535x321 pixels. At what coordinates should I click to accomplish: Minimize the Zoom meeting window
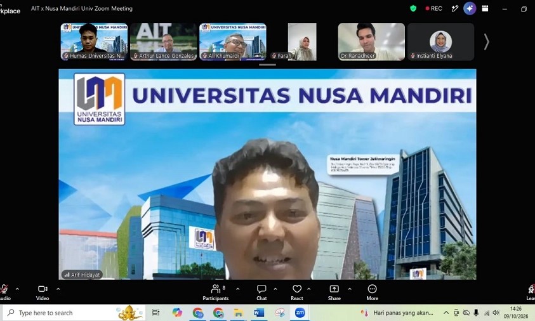point(505,9)
